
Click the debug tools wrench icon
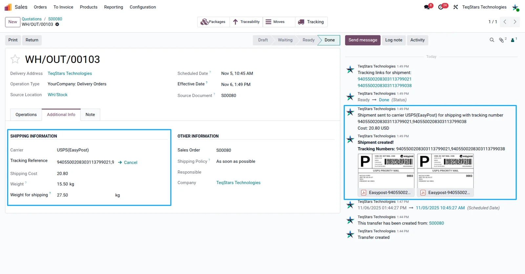tap(455, 7)
